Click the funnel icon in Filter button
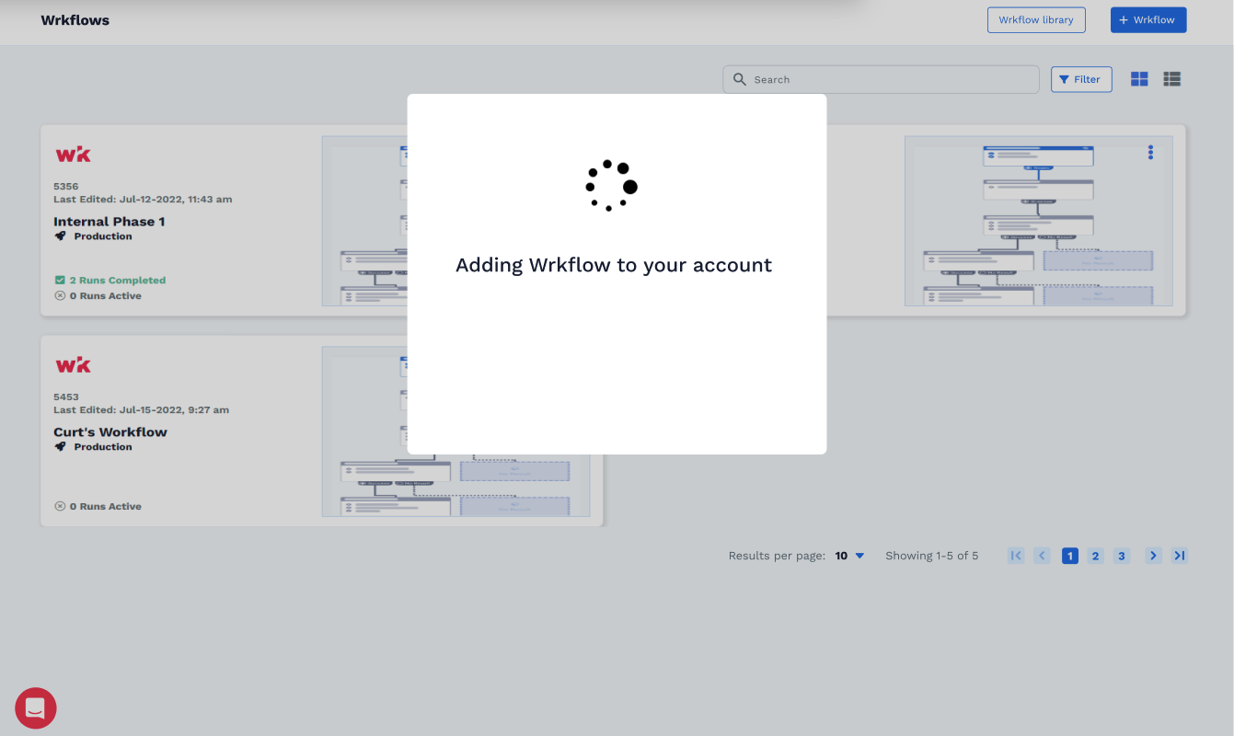 pos(1065,80)
